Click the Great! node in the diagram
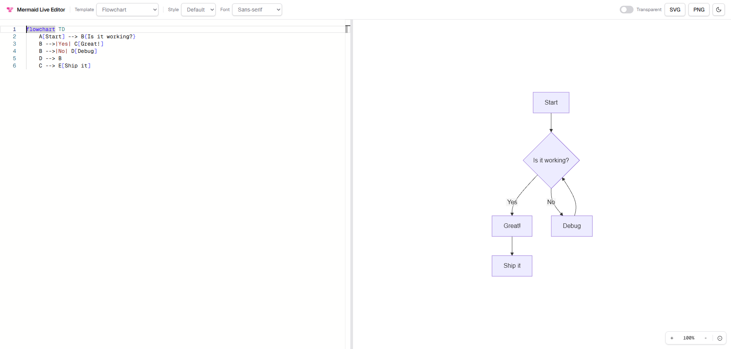Screen dimensions: 731x349 pyautogui.click(x=512, y=226)
